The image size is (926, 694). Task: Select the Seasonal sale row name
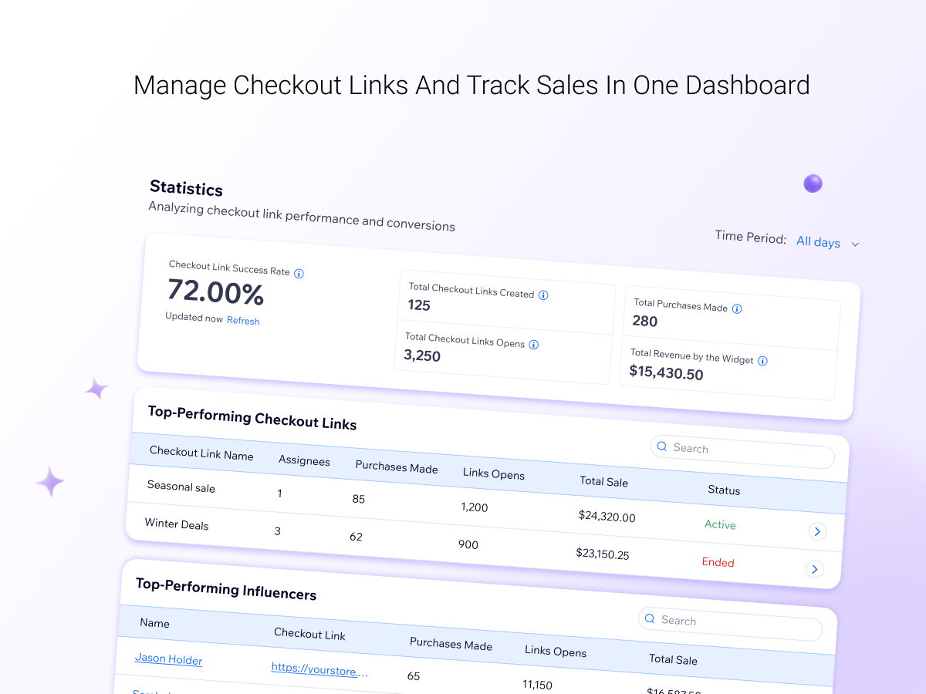pyautogui.click(x=181, y=487)
